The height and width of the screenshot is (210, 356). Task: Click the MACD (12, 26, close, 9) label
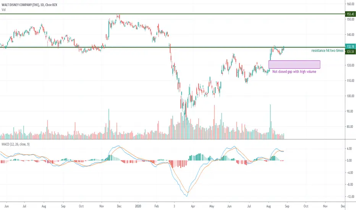click(15, 144)
